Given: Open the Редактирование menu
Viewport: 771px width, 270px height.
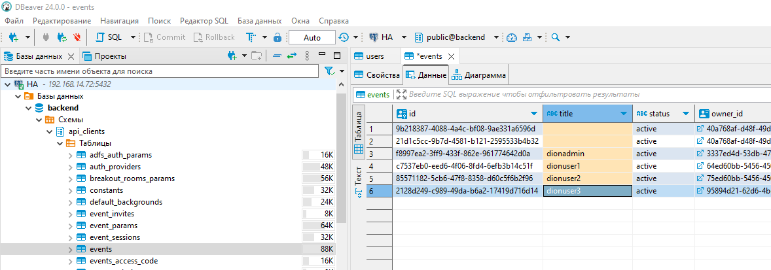Looking at the screenshot, I should pyautogui.click(x=62, y=21).
